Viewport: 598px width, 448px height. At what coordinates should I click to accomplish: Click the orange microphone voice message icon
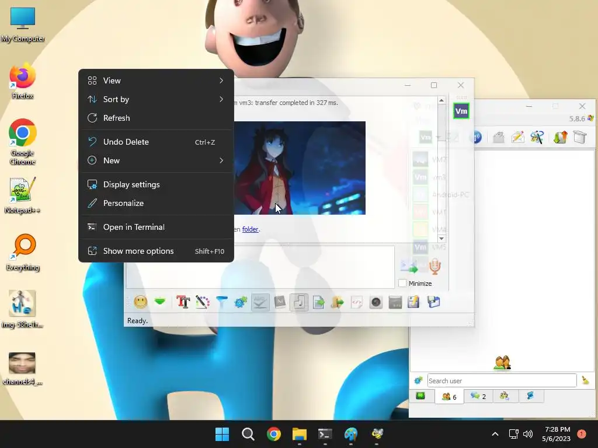[434, 266]
